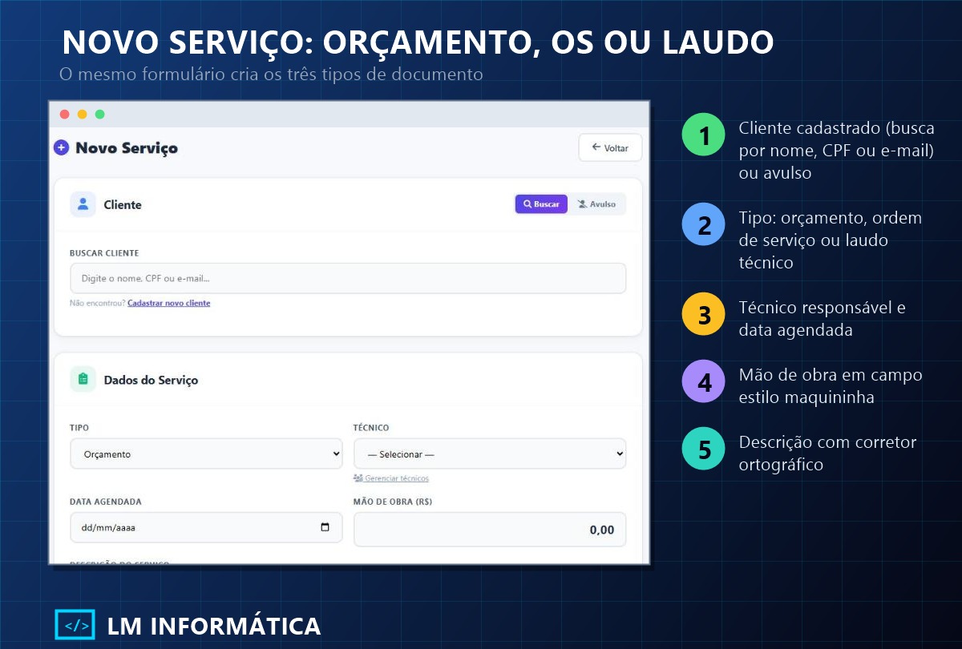Viewport: 962px width, 649px height.
Task: Open the Cadastrar novo cliente link
Action: coord(169,304)
